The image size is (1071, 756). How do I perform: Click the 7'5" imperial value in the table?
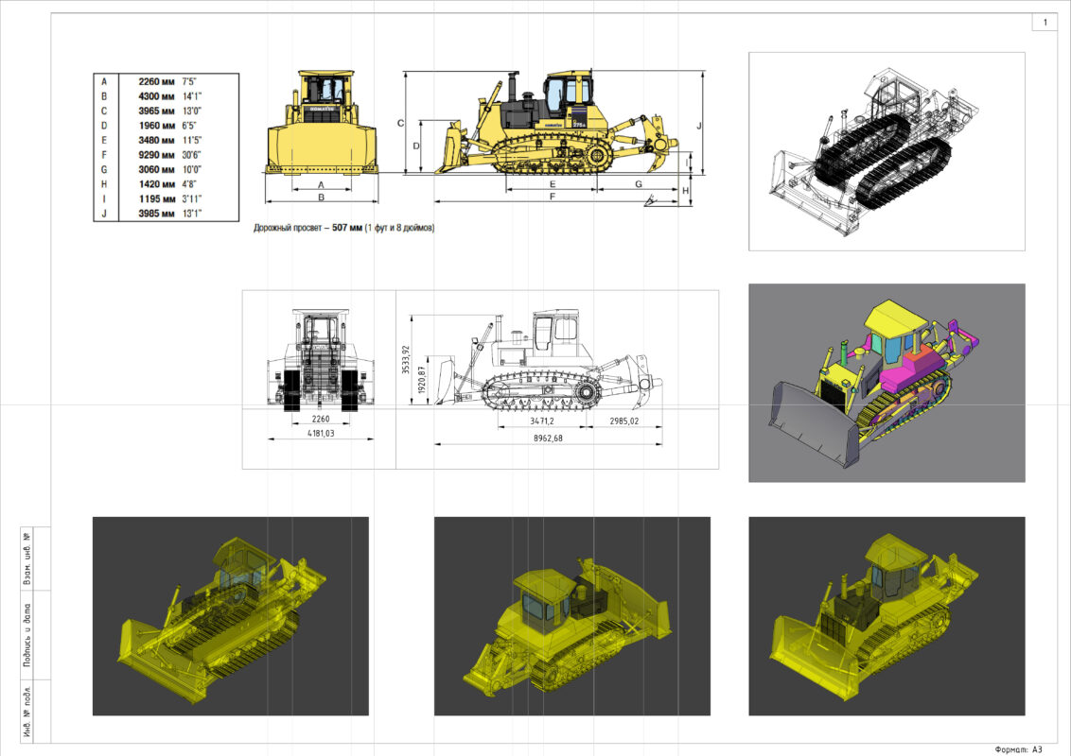coord(189,82)
